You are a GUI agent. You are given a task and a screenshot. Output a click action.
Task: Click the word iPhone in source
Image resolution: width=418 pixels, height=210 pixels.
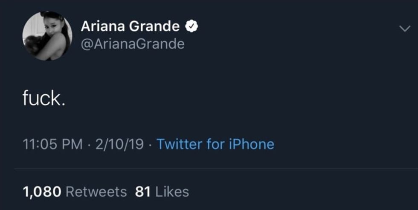coord(252,144)
